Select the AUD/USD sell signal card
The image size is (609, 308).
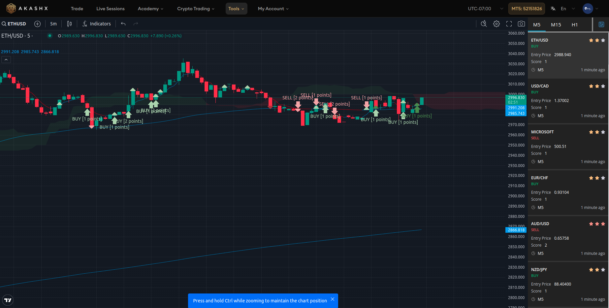567,238
